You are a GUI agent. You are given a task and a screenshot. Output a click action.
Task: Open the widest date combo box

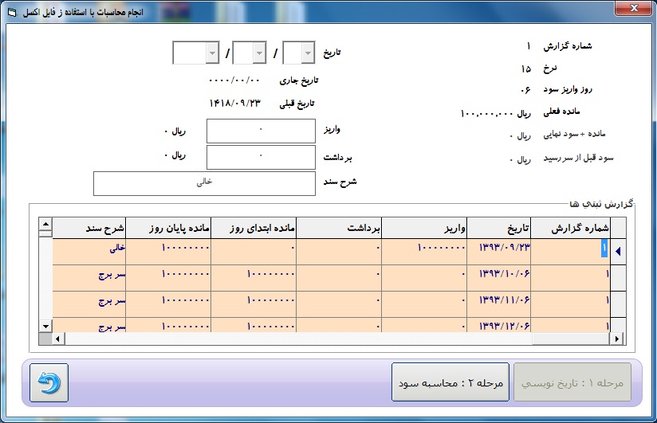click(x=195, y=53)
